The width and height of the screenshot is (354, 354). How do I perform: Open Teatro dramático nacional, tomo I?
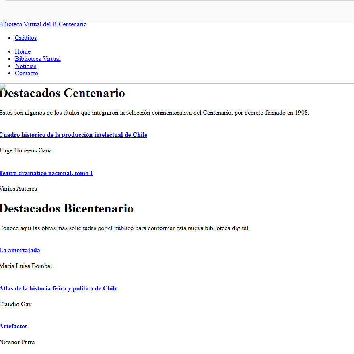[x=46, y=173]
